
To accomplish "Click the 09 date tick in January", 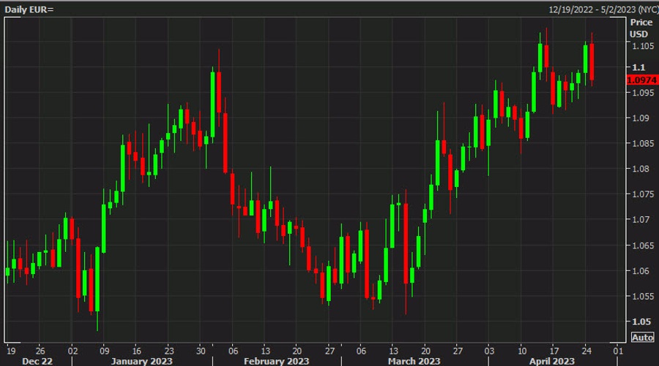I will click(x=105, y=351).
